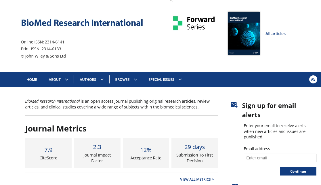Expand the Authors menu chevron
321x185 pixels.
tap(102, 80)
